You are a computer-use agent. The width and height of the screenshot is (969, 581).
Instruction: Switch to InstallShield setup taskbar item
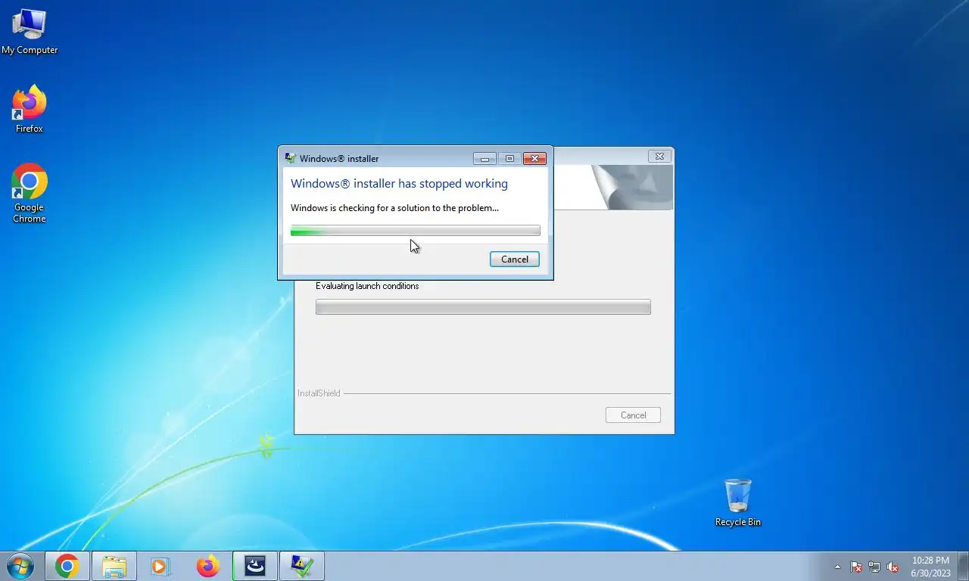(x=255, y=566)
